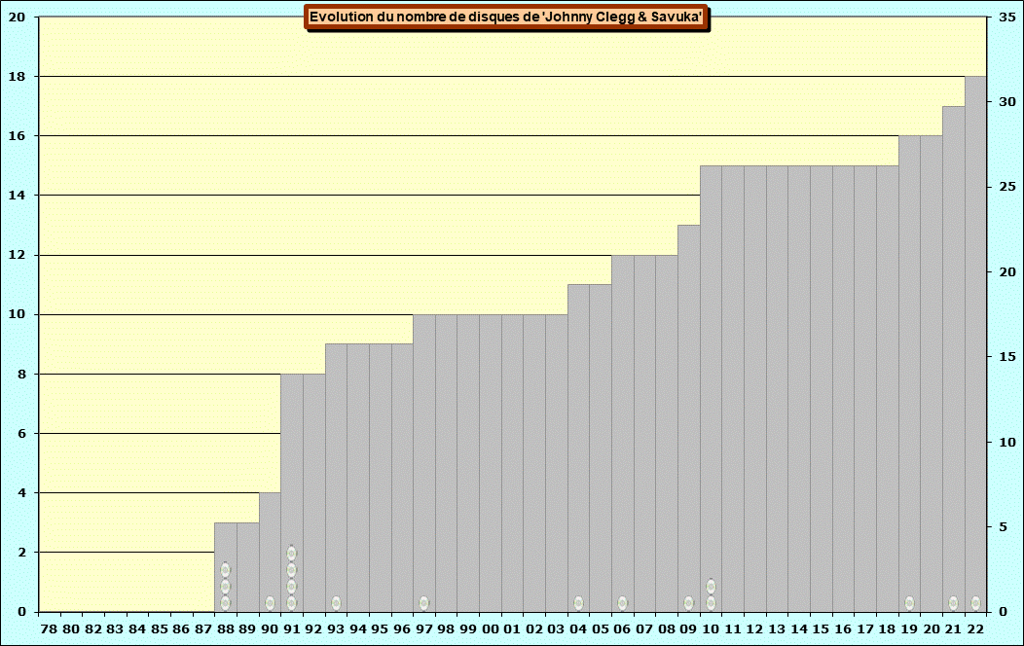Click the disc icon above year 06
This screenshot has height=646, width=1024.
tap(622, 603)
